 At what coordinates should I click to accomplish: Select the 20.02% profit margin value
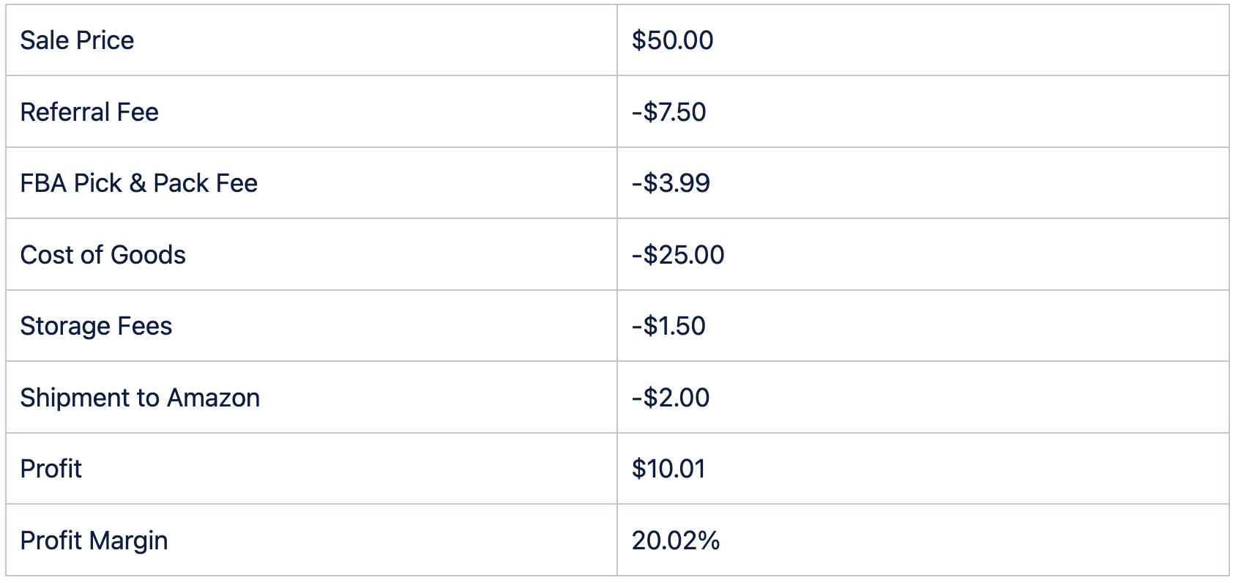click(676, 541)
